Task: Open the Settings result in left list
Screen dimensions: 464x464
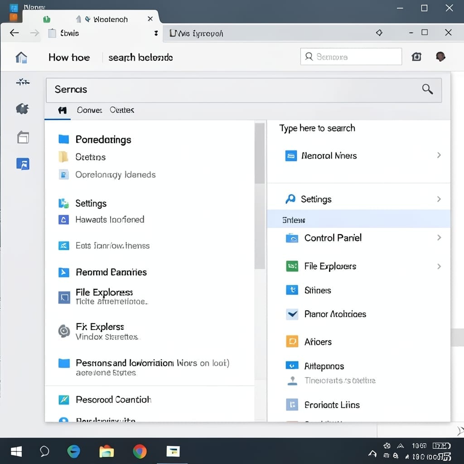Action: 91,203
